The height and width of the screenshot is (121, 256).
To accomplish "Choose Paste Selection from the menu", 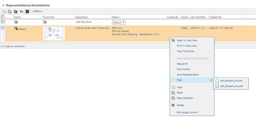I will (185, 98).
